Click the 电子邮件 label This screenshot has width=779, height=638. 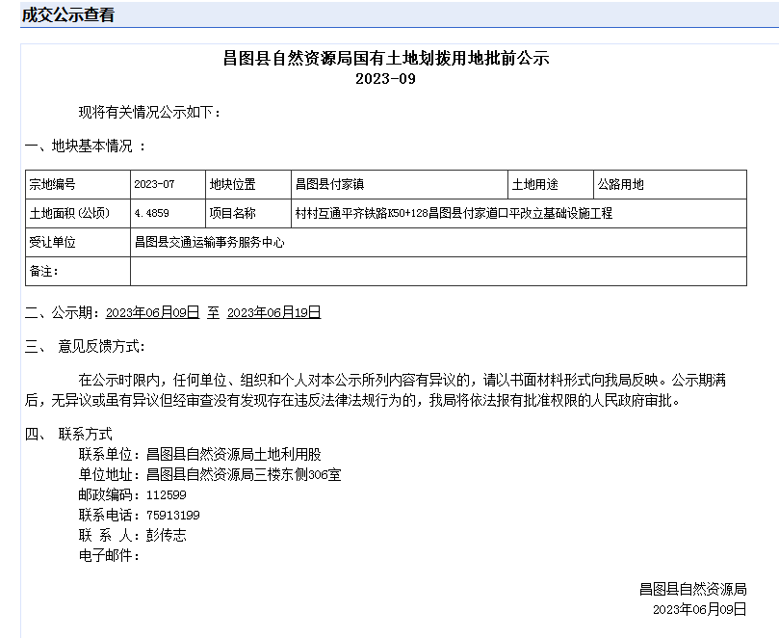(x=110, y=555)
